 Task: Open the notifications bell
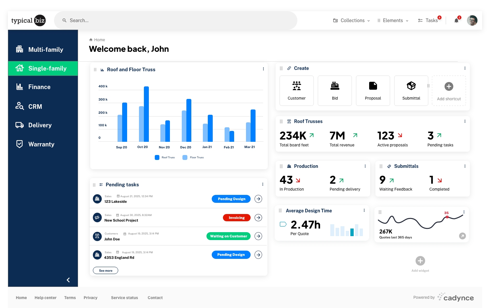click(456, 20)
